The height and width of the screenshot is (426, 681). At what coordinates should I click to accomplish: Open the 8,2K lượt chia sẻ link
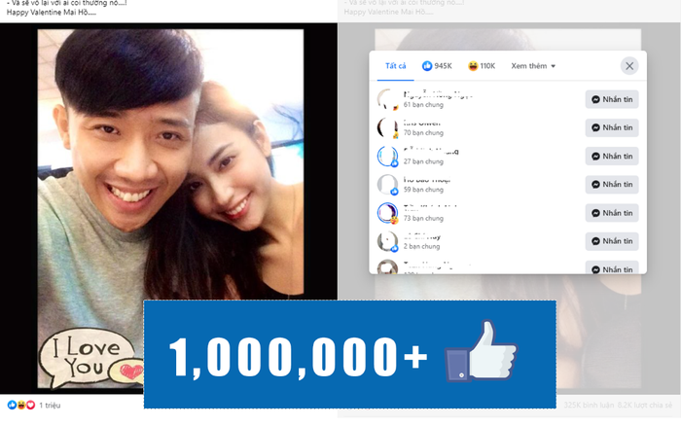tap(644, 406)
